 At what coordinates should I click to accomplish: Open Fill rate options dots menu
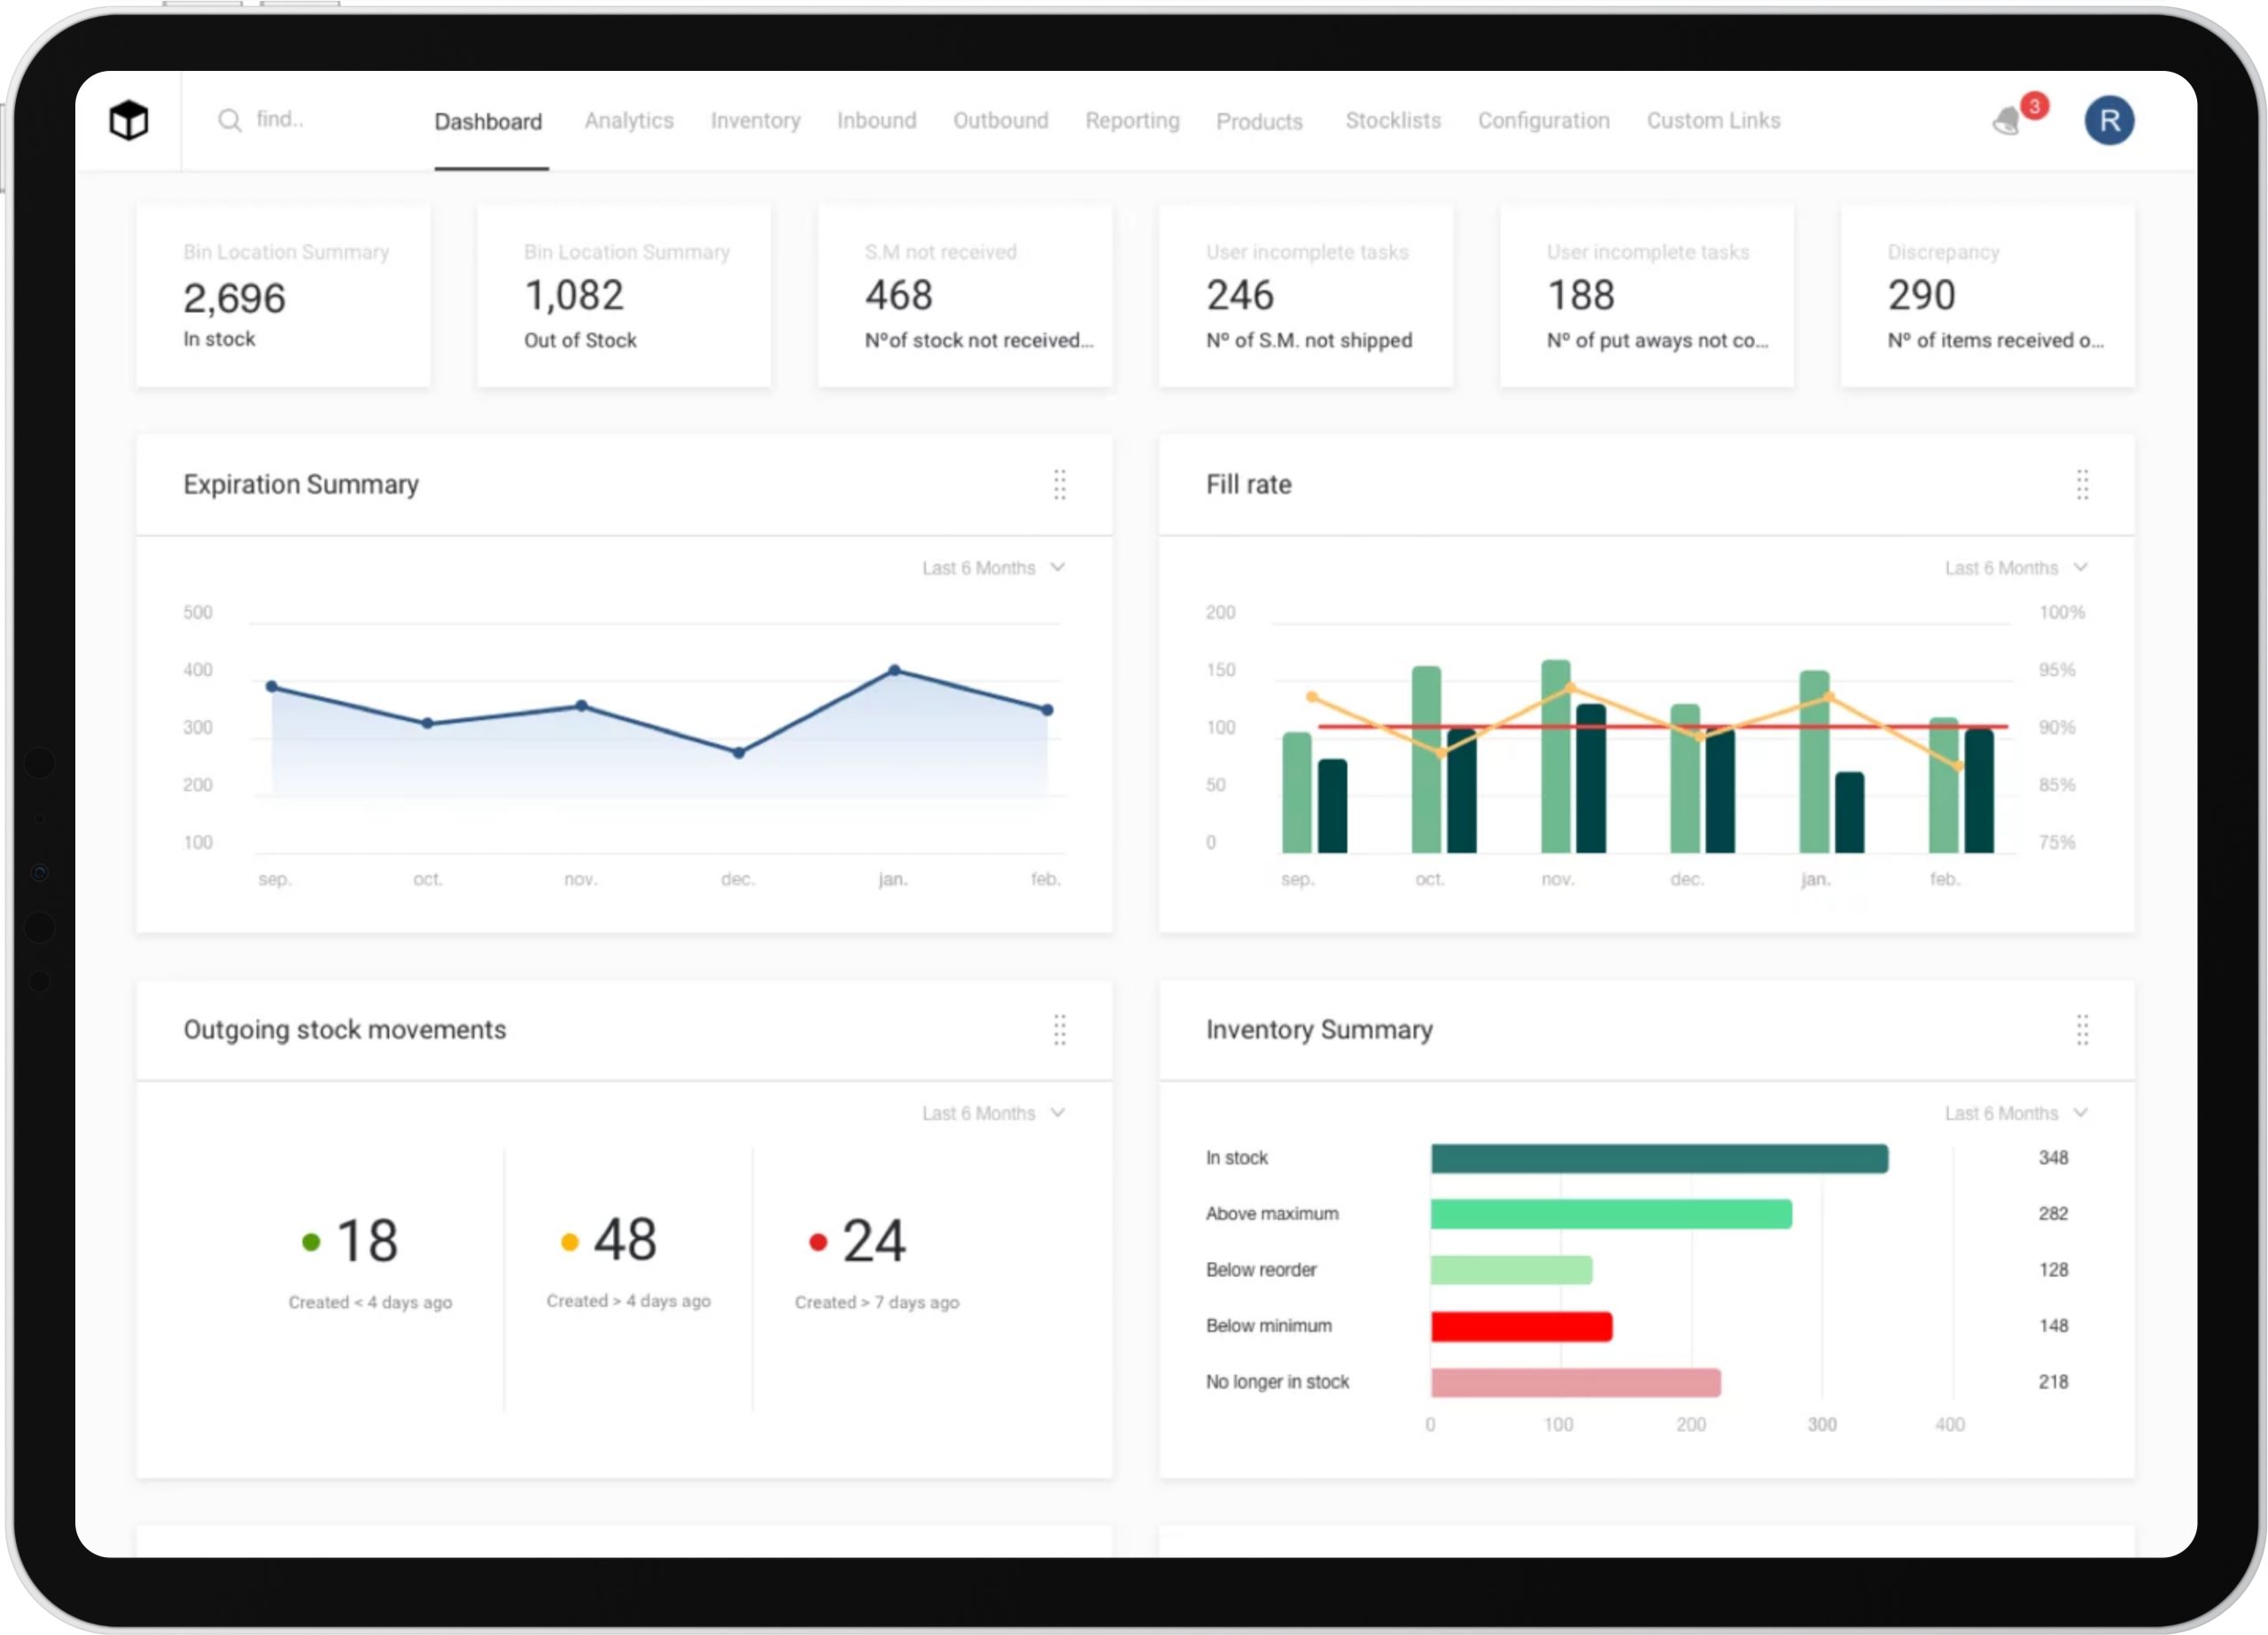[x=2081, y=484]
